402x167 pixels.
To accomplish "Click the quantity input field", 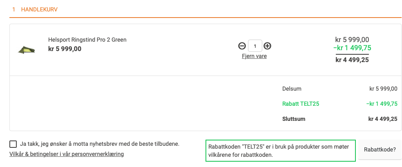I will [255, 46].
